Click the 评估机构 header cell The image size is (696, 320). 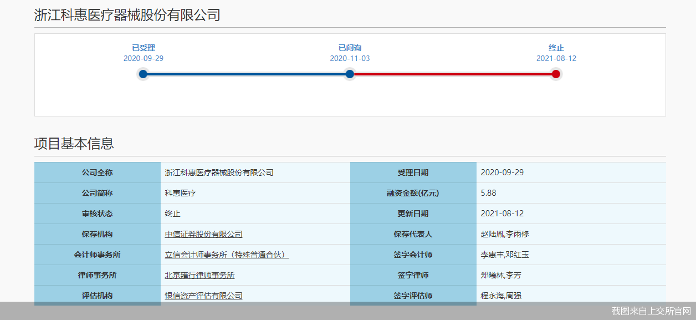click(98, 296)
